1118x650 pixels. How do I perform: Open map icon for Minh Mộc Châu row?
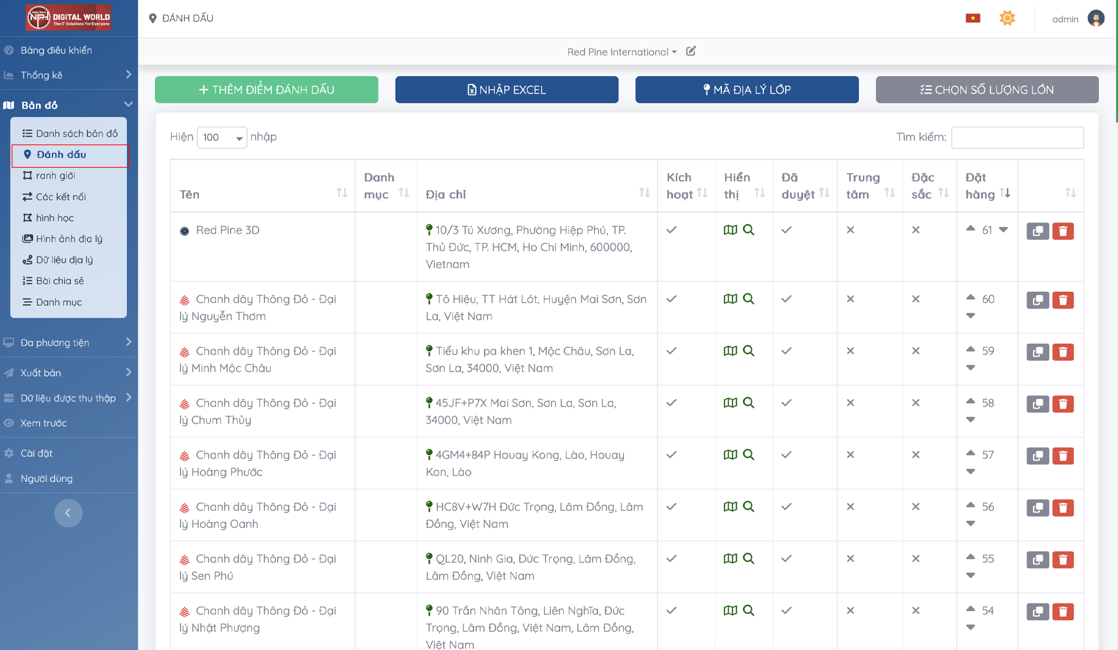click(730, 351)
